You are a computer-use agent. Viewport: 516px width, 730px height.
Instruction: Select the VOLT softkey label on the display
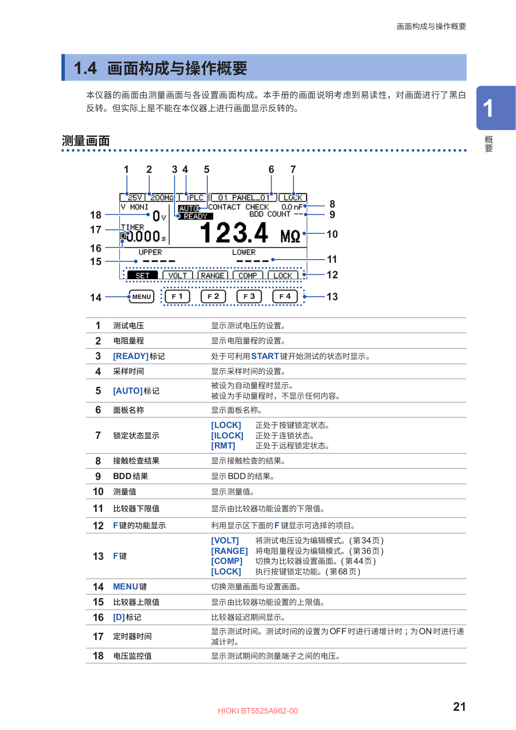[178, 276]
